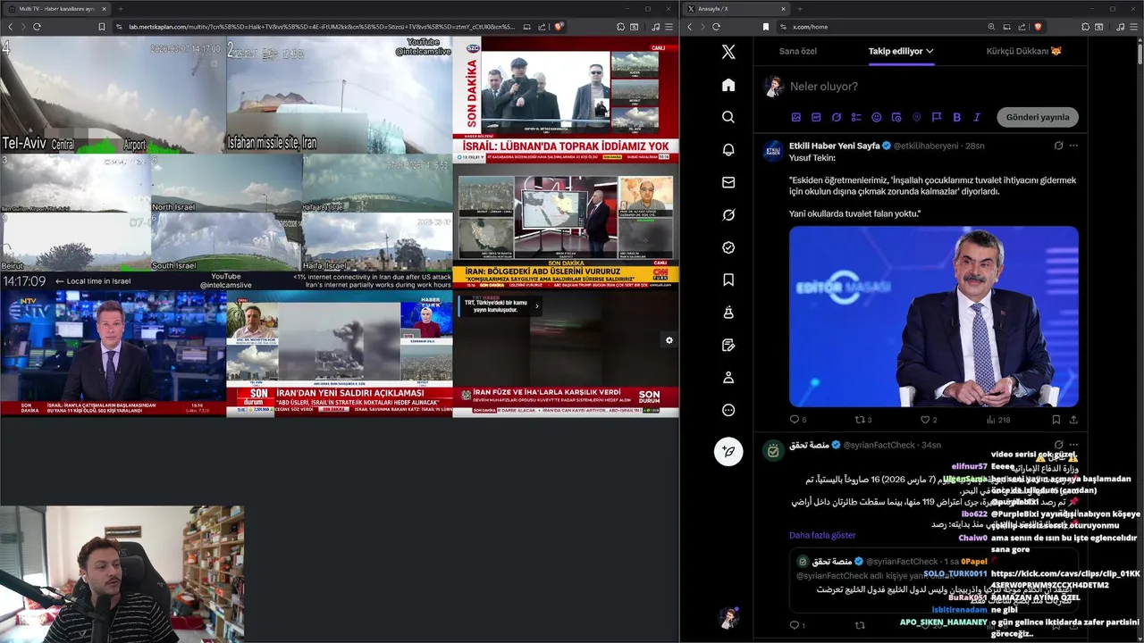This screenshot has width=1144, height=643.
Task: Open Profile in X sidebar
Action: tap(728, 378)
